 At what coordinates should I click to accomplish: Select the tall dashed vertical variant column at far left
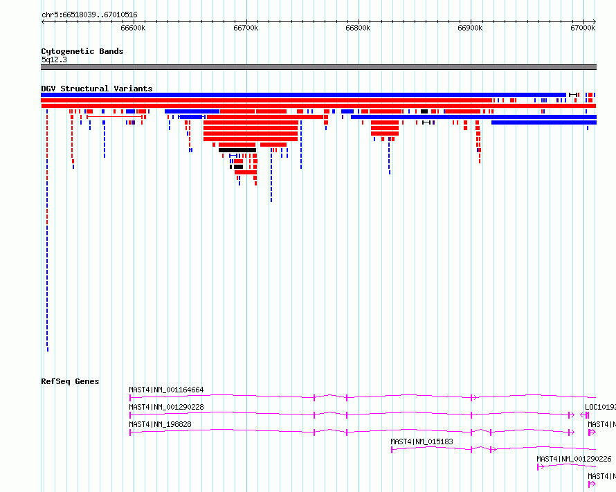(x=47, y=230)
